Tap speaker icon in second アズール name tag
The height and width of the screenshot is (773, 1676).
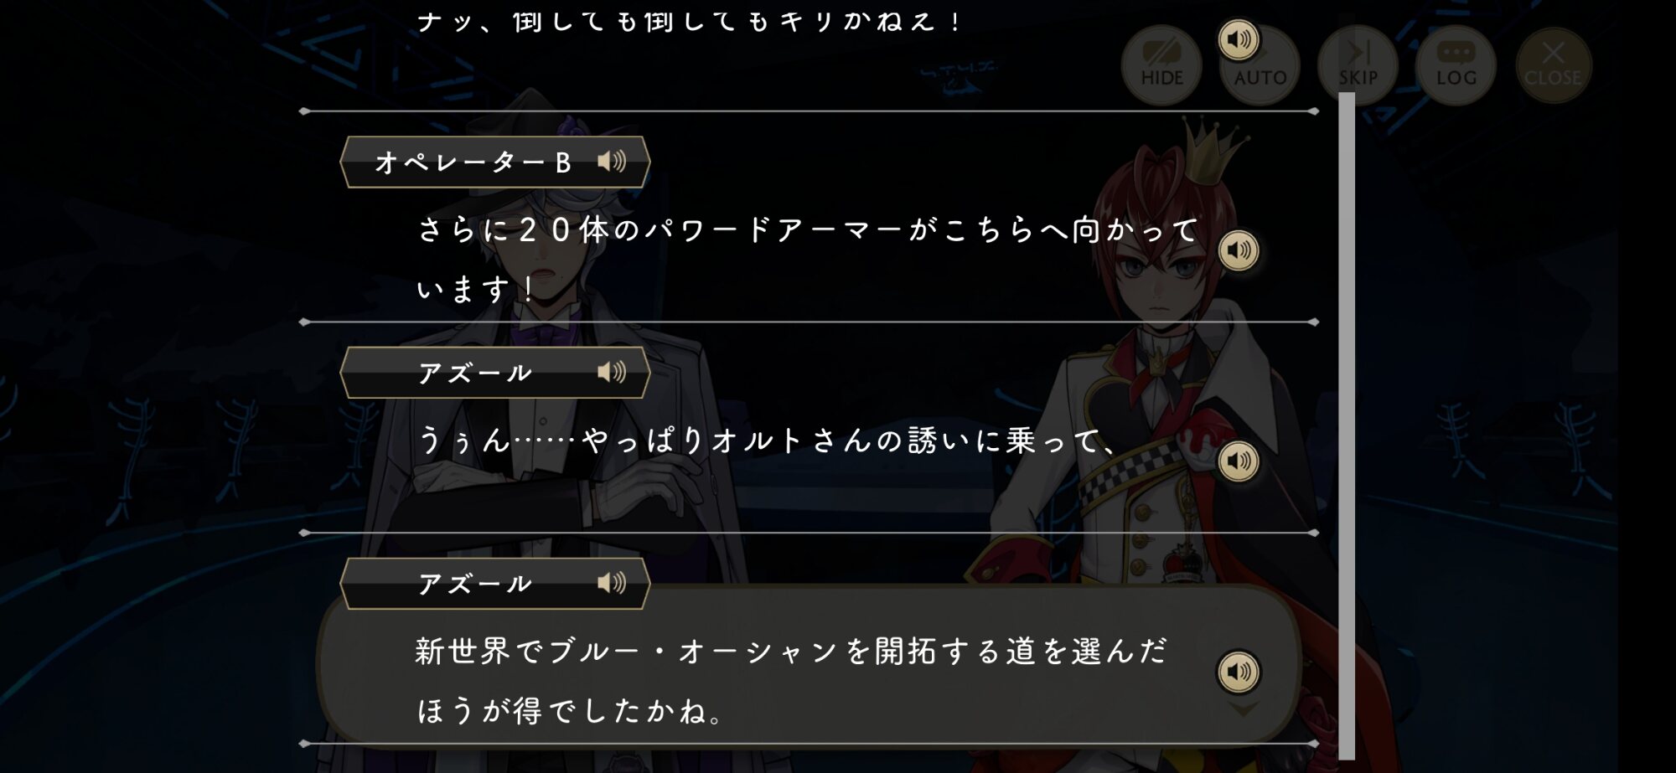point(612,583)
